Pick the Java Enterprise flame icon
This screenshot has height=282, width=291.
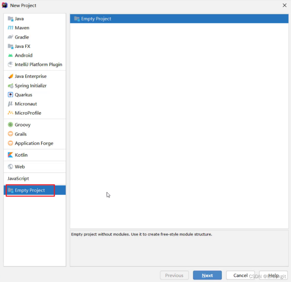[x=10, y=76]
